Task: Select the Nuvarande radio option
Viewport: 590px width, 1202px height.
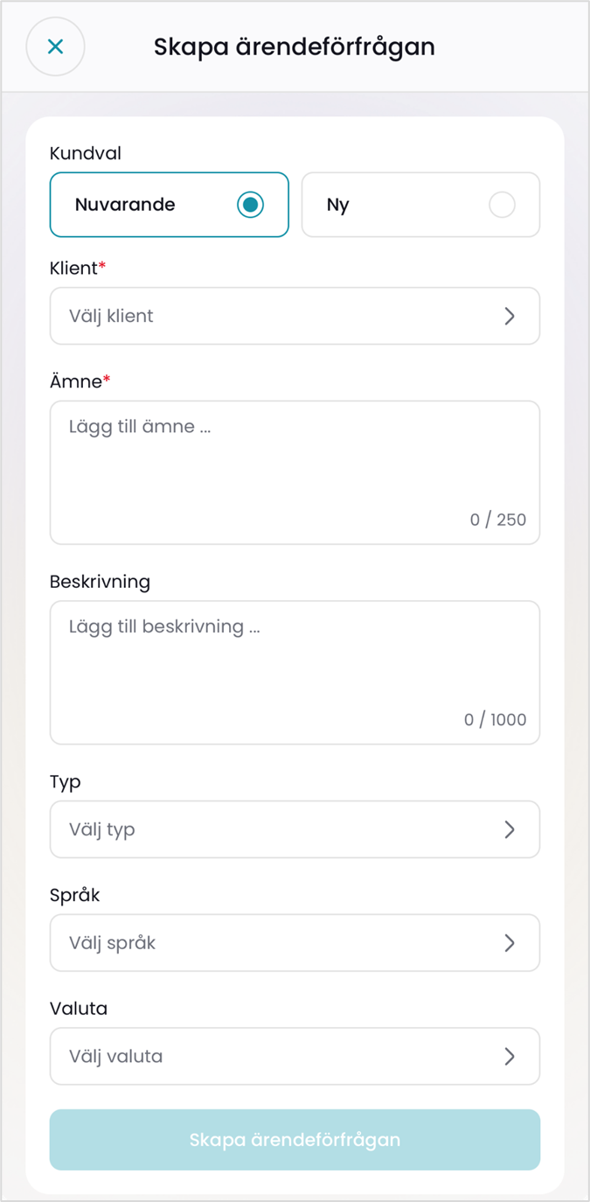Action: click(x=250, y=205)
